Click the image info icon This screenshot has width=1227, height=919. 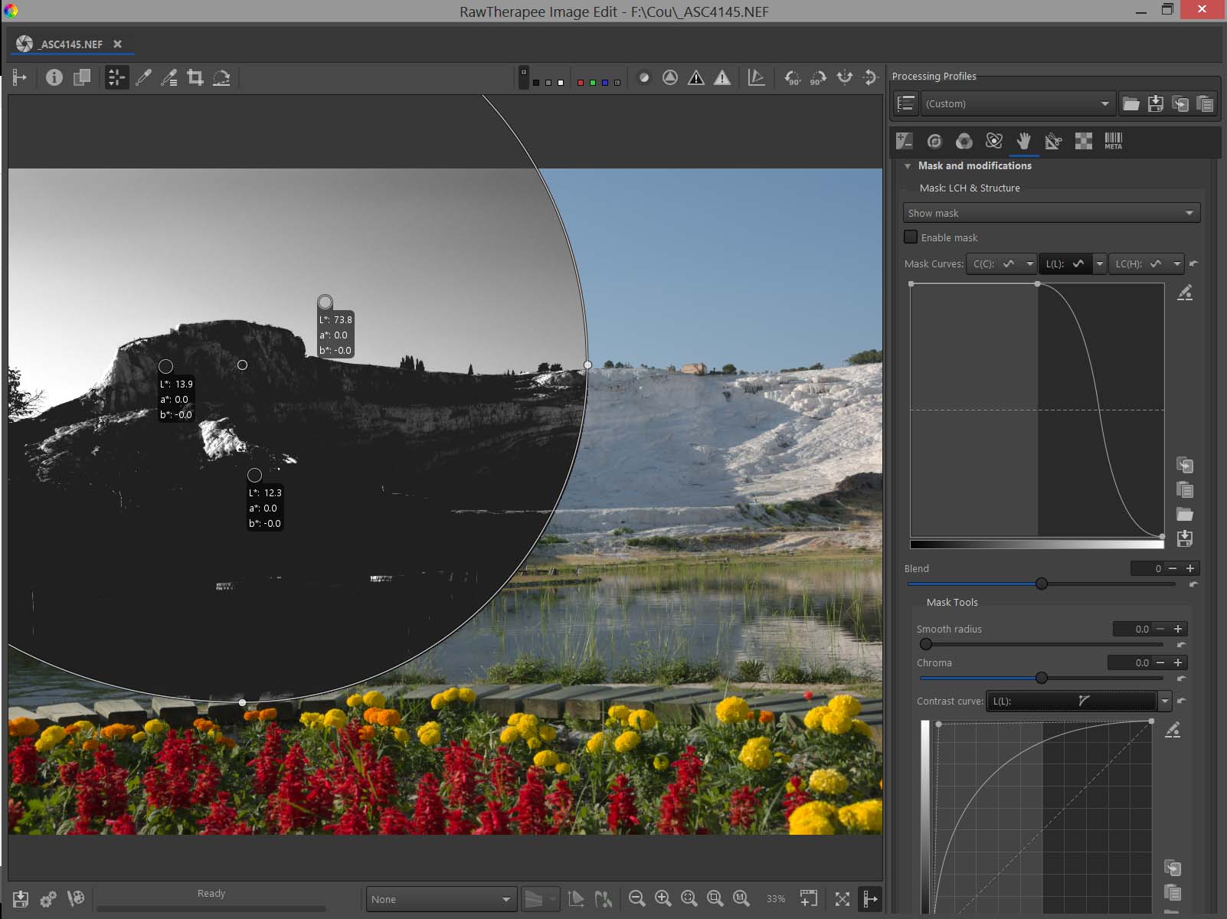point(54,77)
